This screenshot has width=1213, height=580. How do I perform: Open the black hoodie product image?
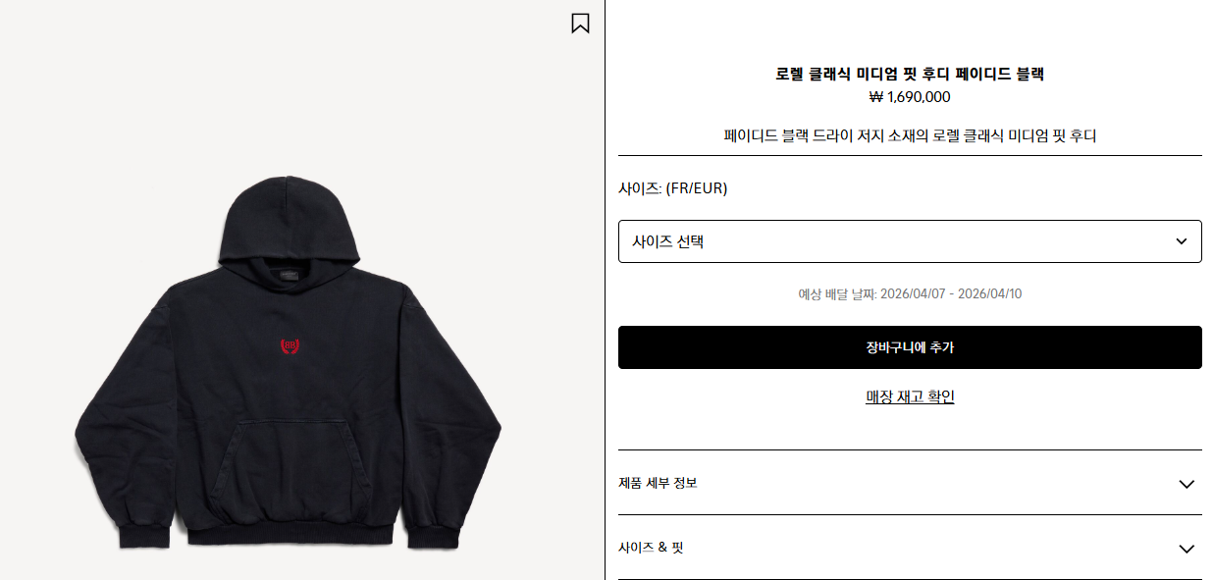(289, 362)
